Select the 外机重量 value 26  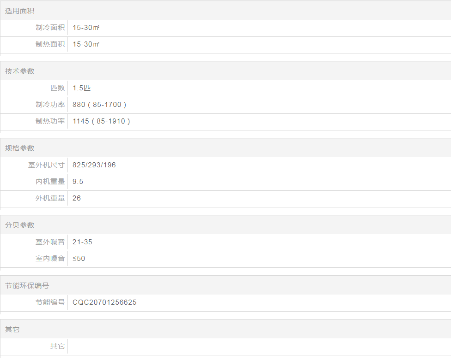77,198
